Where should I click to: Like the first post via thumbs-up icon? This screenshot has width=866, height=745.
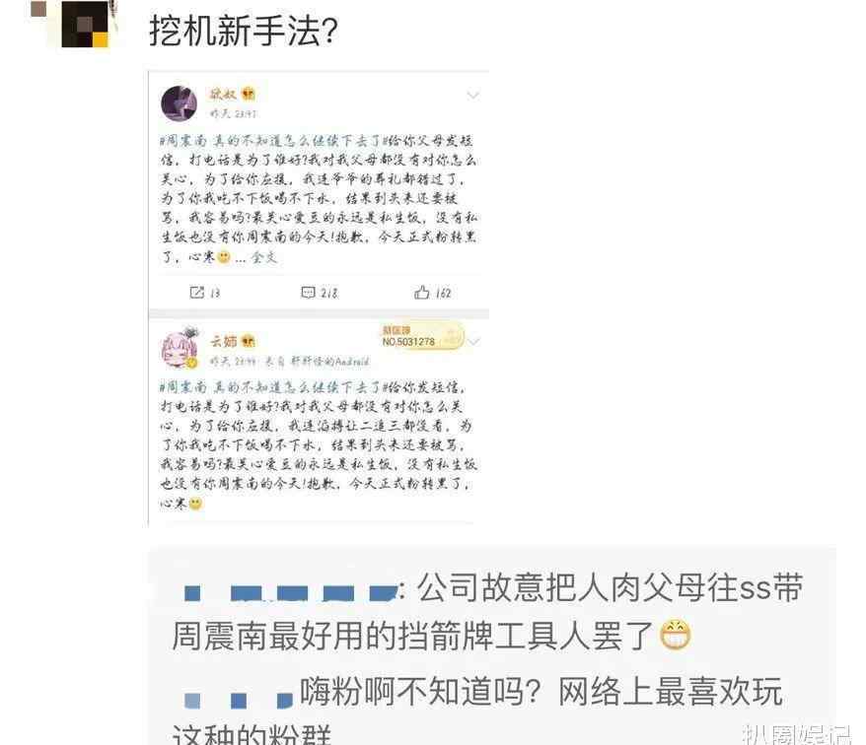point(421,293)
